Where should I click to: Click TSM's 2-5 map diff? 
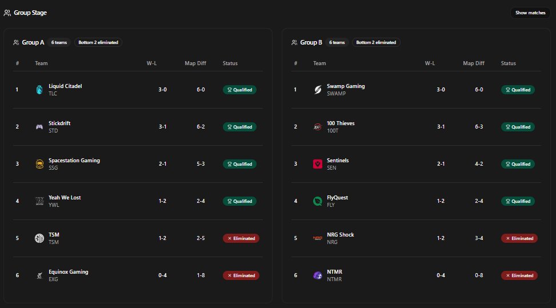pyautogui.click(x=201, y=238)
